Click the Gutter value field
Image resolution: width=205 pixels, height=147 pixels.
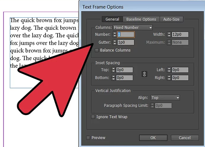125,43
